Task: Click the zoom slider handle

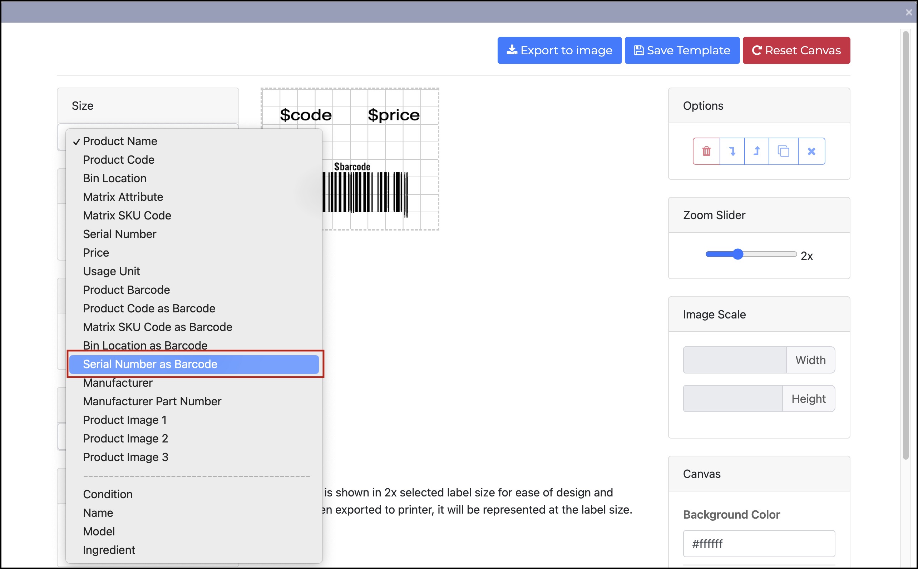Action: tap(738, 254)
